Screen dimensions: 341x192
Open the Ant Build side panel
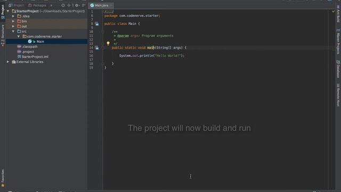338,14
